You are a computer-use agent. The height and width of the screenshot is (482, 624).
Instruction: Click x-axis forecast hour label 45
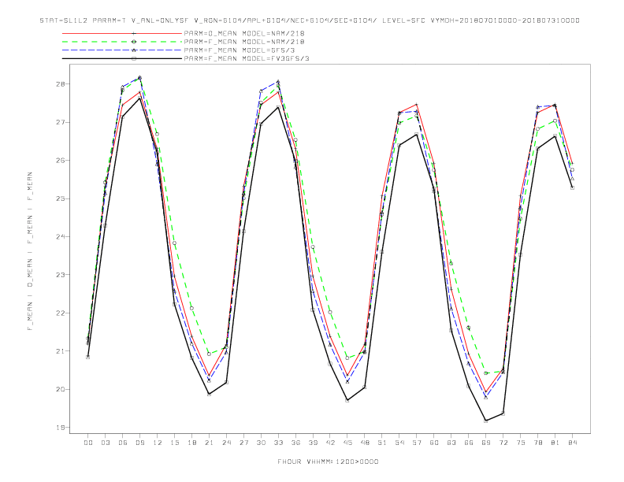[347, 443]
